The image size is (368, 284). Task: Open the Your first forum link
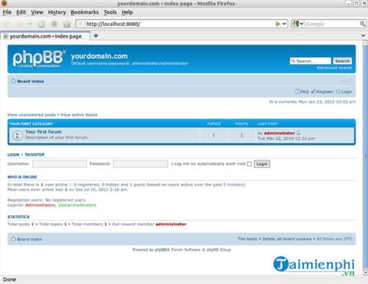click(43, 132)
